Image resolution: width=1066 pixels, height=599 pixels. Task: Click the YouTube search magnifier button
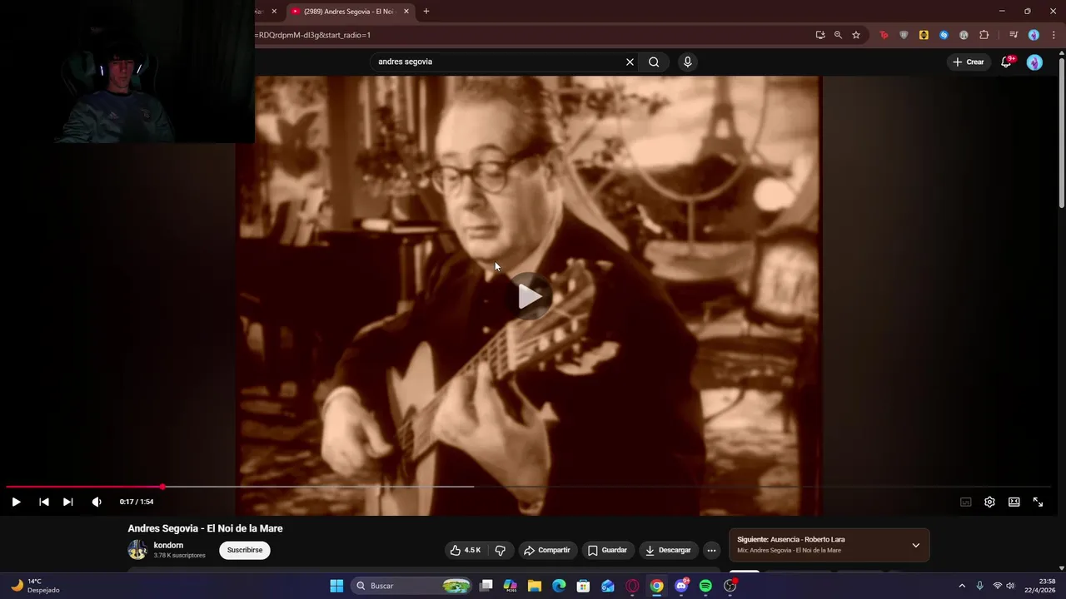(654, 62)
